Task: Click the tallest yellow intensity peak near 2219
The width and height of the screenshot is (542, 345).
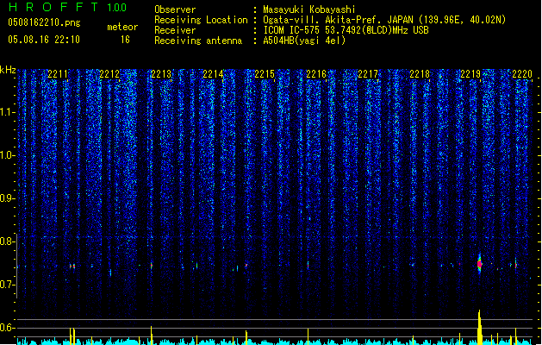Action: click(479, 327)
